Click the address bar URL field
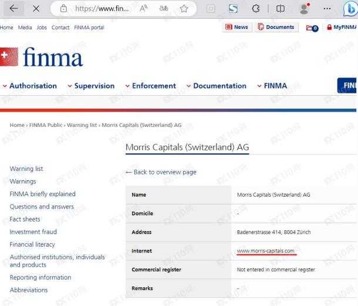 point(102,9)
